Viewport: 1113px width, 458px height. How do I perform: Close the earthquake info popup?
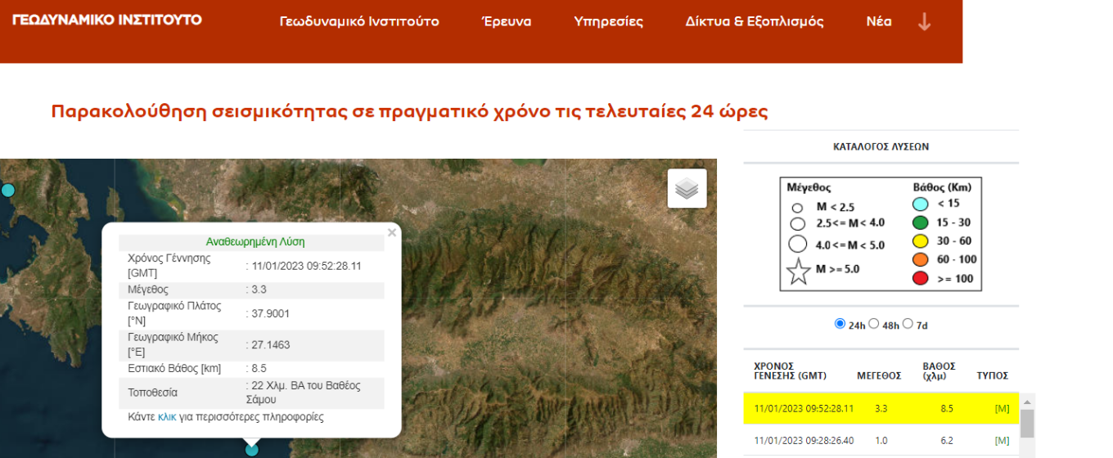391,233
